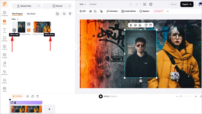The image size is (202, 114).
Task: Click the filter/overlay circles icon in toolbar
Action: (x=101, y=11)
